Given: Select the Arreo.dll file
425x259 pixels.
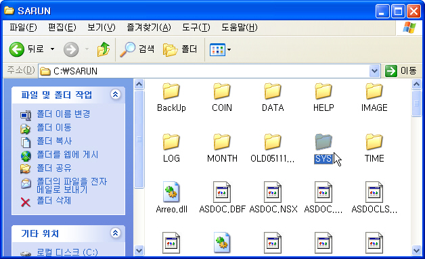Looking at the screenshot, I should [x=171, y=197].
